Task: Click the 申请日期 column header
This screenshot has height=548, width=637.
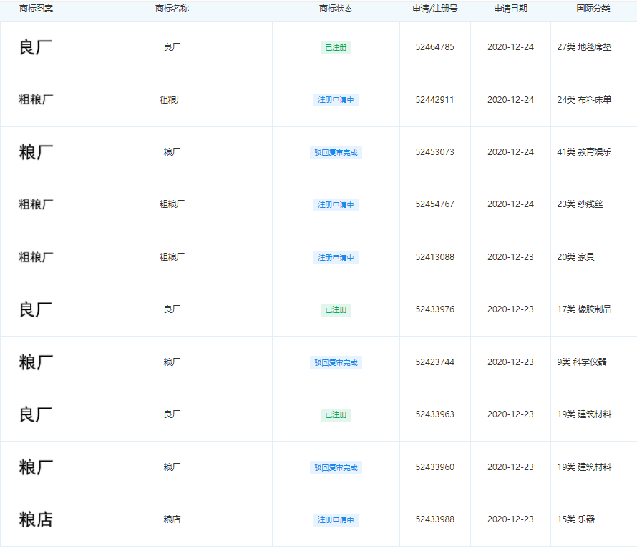Action: [510, 9]
